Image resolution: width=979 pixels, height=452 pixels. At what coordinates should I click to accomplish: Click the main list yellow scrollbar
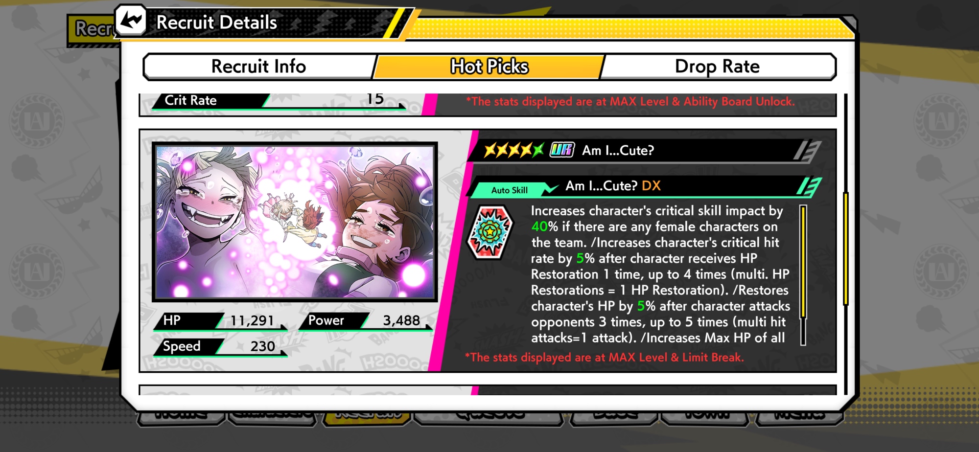845,249
